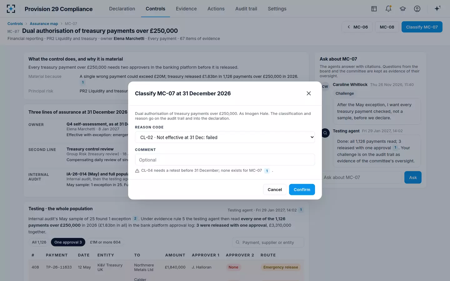The height and width of the screenshot is (281, 450).
Task: Click the magnifier icon in payment search
Action: point(238,242)
